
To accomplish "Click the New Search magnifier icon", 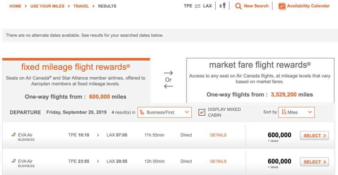I will coord(238,6).
